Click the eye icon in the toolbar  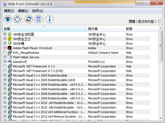point(8,19)
